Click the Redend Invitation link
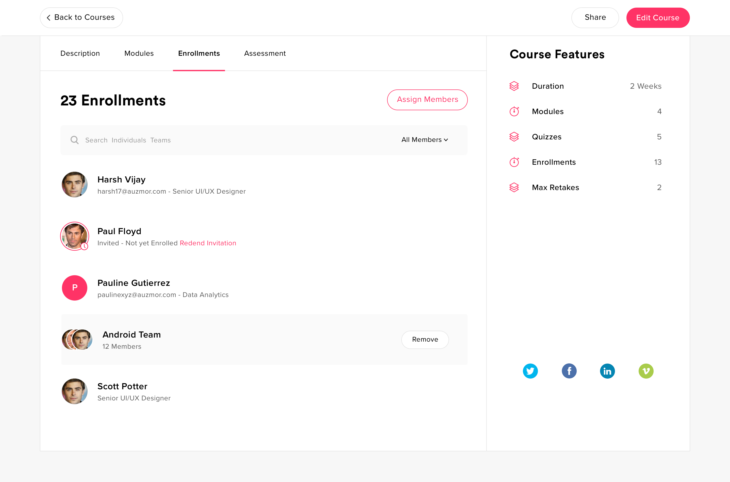Image resolution: width=730 pixels, height=482 pixels. pos(208,243)
